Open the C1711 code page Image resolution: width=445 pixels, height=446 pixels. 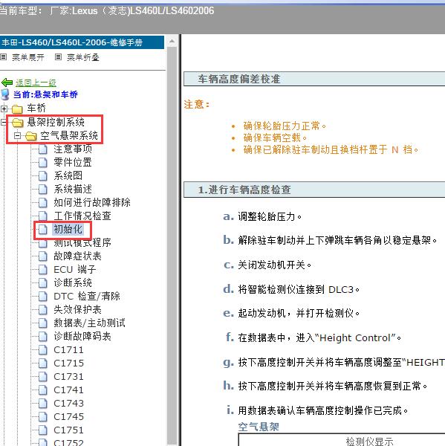coord(69,350)
